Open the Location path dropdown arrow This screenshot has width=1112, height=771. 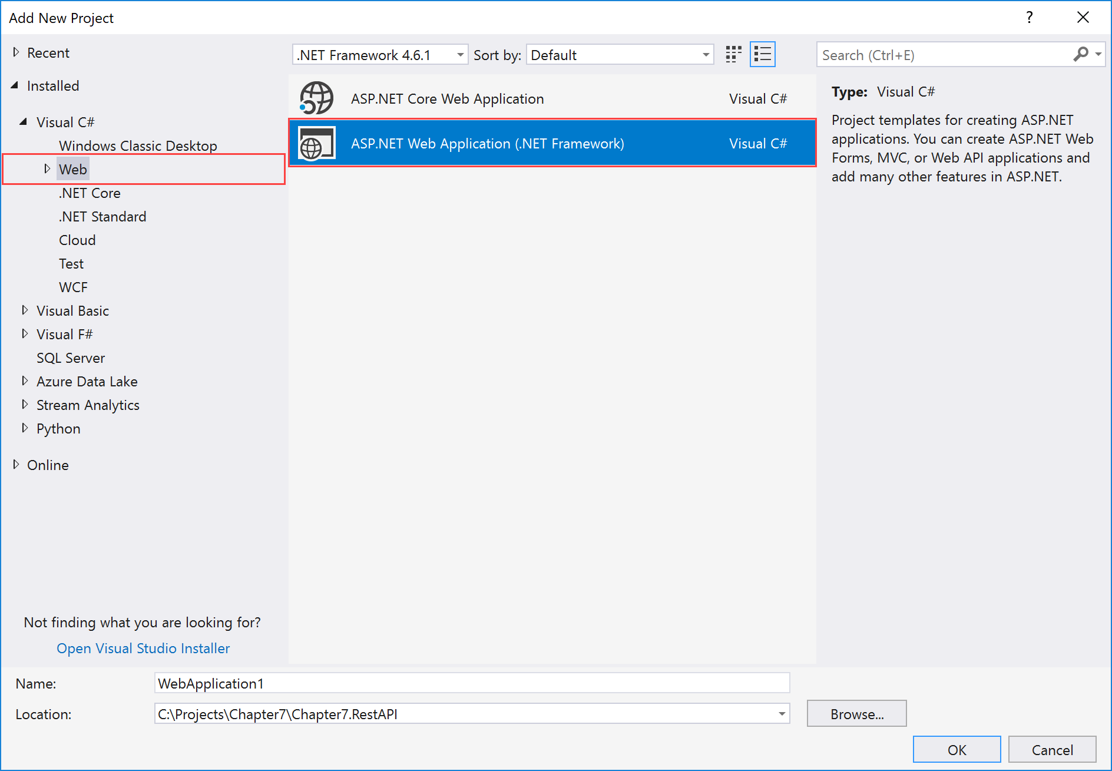pyautogui.click(x=782, y=714)
